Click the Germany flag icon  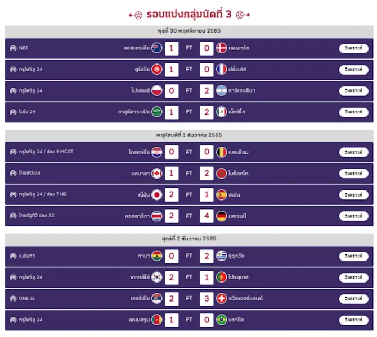click(x=221, y=216)
